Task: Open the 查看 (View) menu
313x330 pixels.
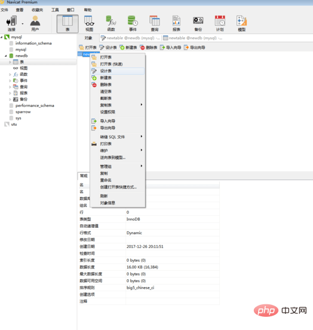Action: point(20,10)
